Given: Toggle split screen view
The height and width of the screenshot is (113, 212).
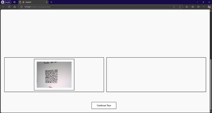Looking at the screenshot, I should click(193, 7).
